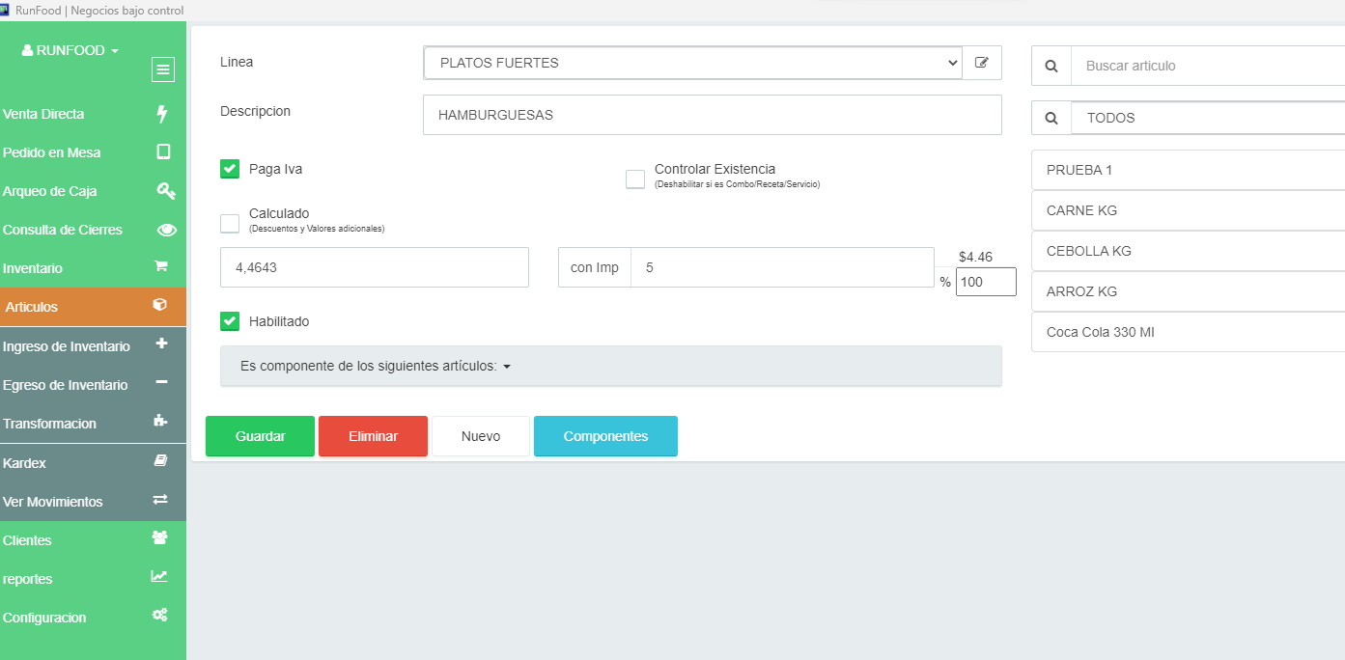
Task: Click the lightning icon for Venta Directa
Action: point(162,114)
